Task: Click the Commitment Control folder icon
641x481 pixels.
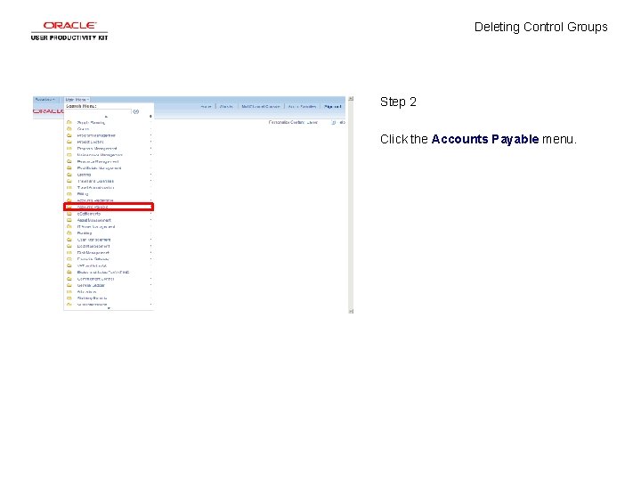Action: (69, 279)
